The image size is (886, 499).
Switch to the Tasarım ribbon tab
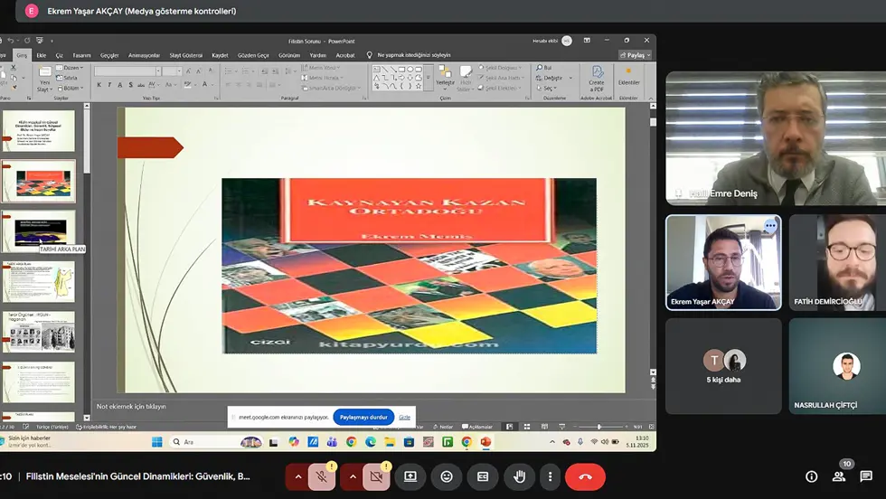[x=82, y=55]
